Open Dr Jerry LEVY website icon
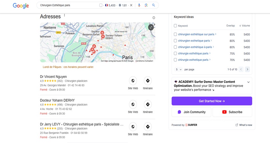This screenshot has width=270, height=143. coord(133,126)
